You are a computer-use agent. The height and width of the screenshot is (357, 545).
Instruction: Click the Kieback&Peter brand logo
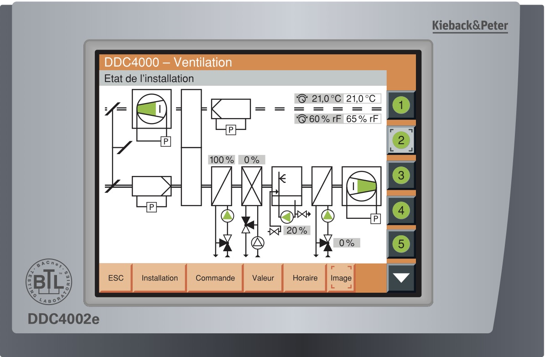point(470,26)
